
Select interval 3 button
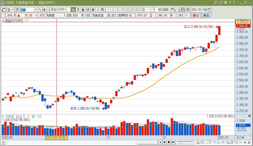[x=113, y=10]
